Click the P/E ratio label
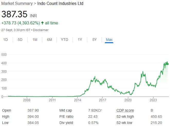 point(66,116)
